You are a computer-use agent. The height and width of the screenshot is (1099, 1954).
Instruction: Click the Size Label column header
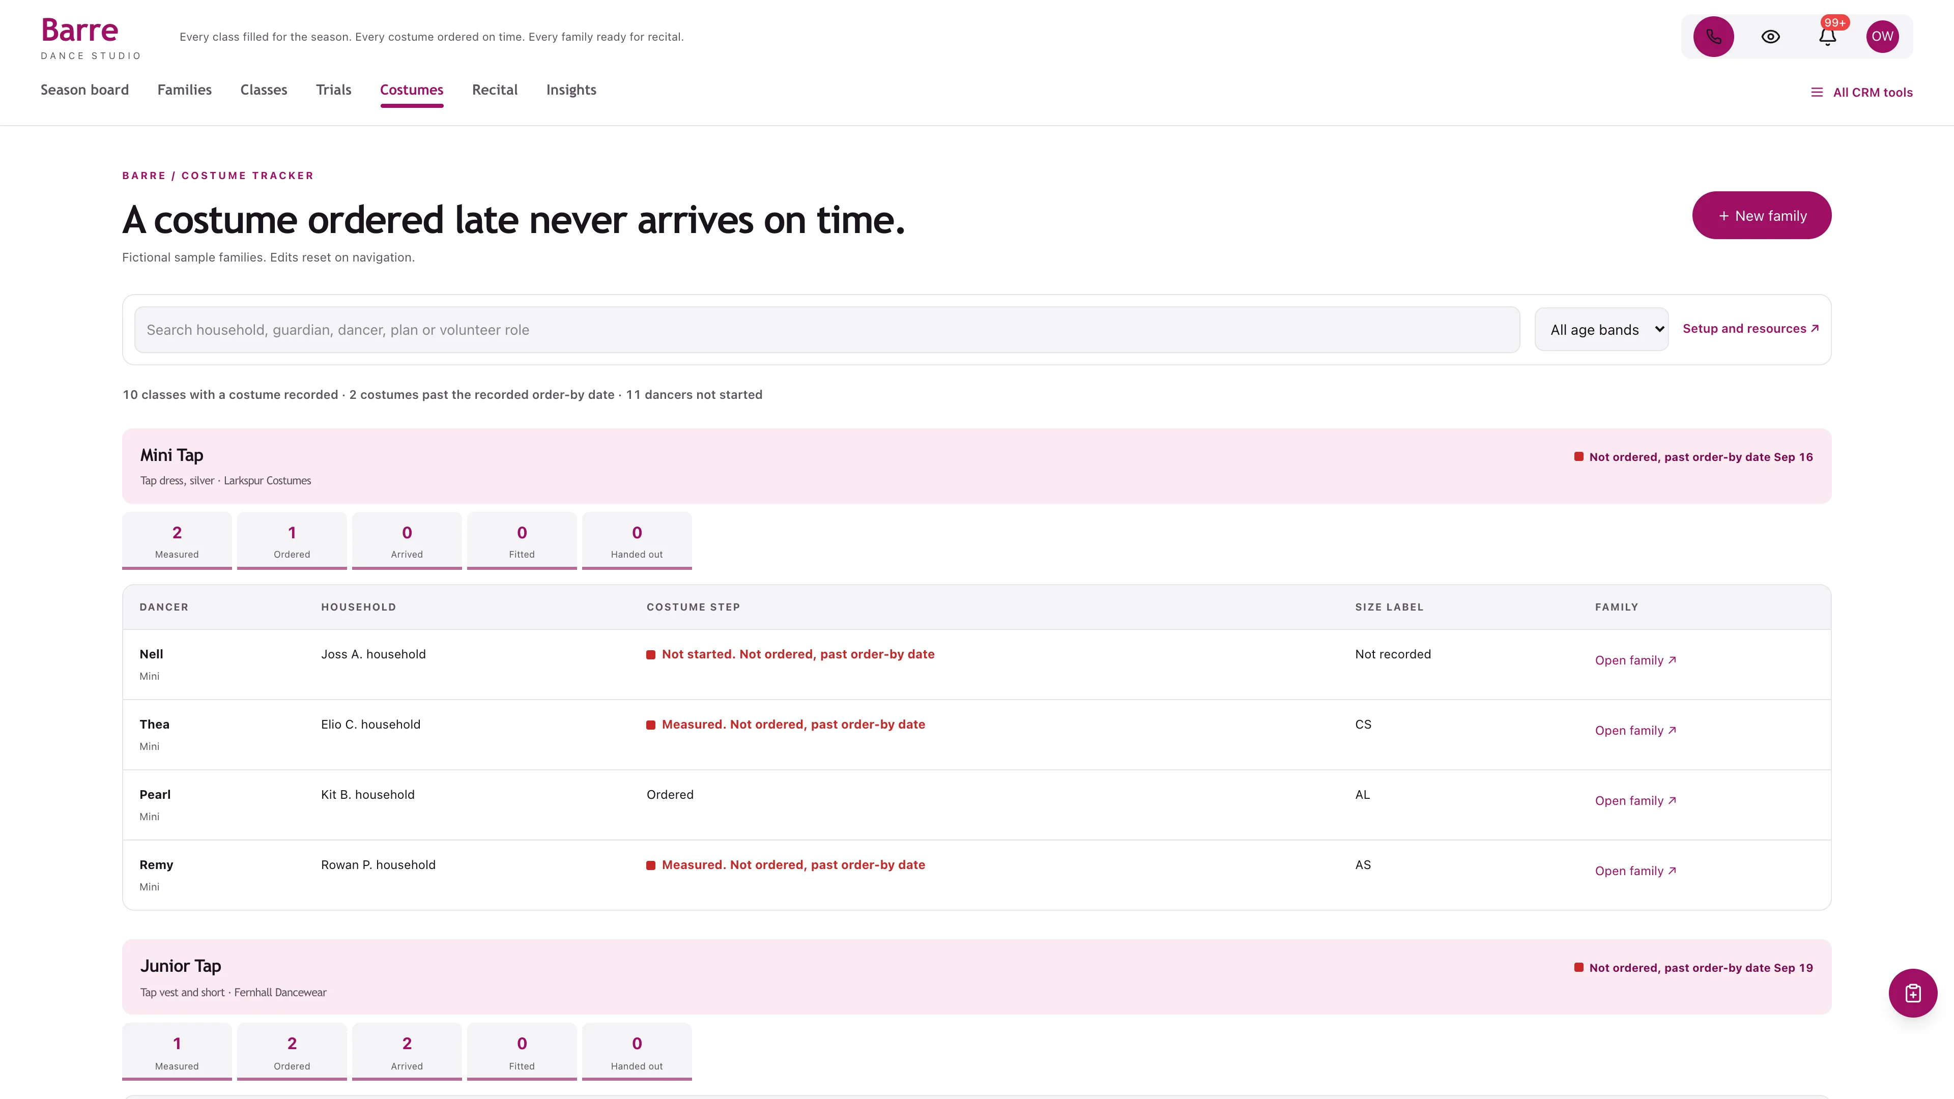(x=1389, y=607)
